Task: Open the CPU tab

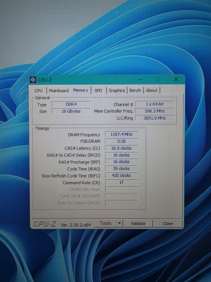Action: (39, 91)
